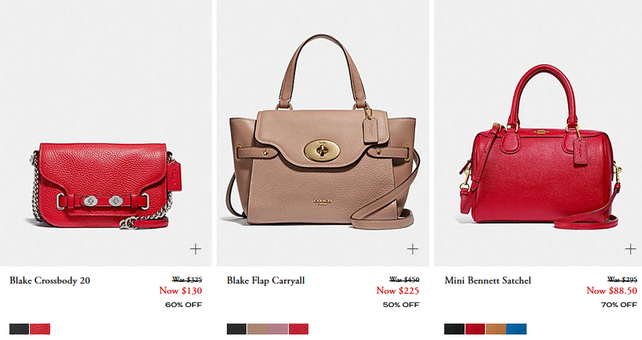Screen dimensions: 642x340
Task: Pick tan swatch for Mini Bennett Satchel
Action: (x=496, y=329)
